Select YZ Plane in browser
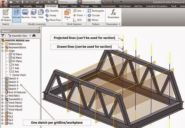 (15, 54)
